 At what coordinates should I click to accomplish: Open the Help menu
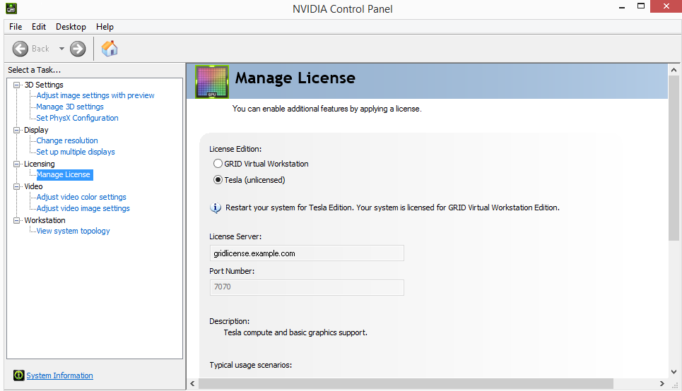pos(105,27)
